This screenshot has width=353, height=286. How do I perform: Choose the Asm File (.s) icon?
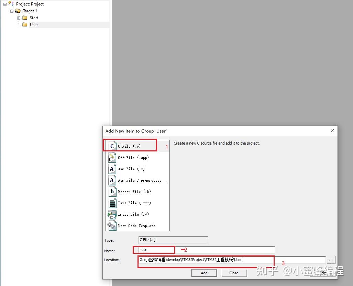(112, 169)
